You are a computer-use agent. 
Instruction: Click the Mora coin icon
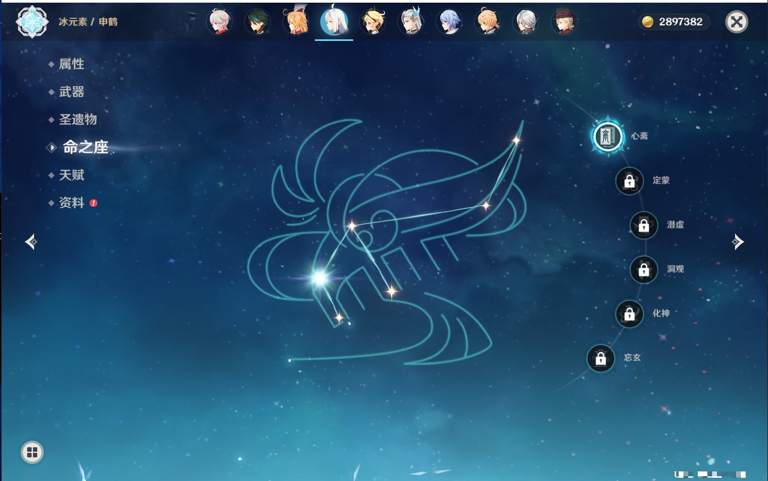648,22
